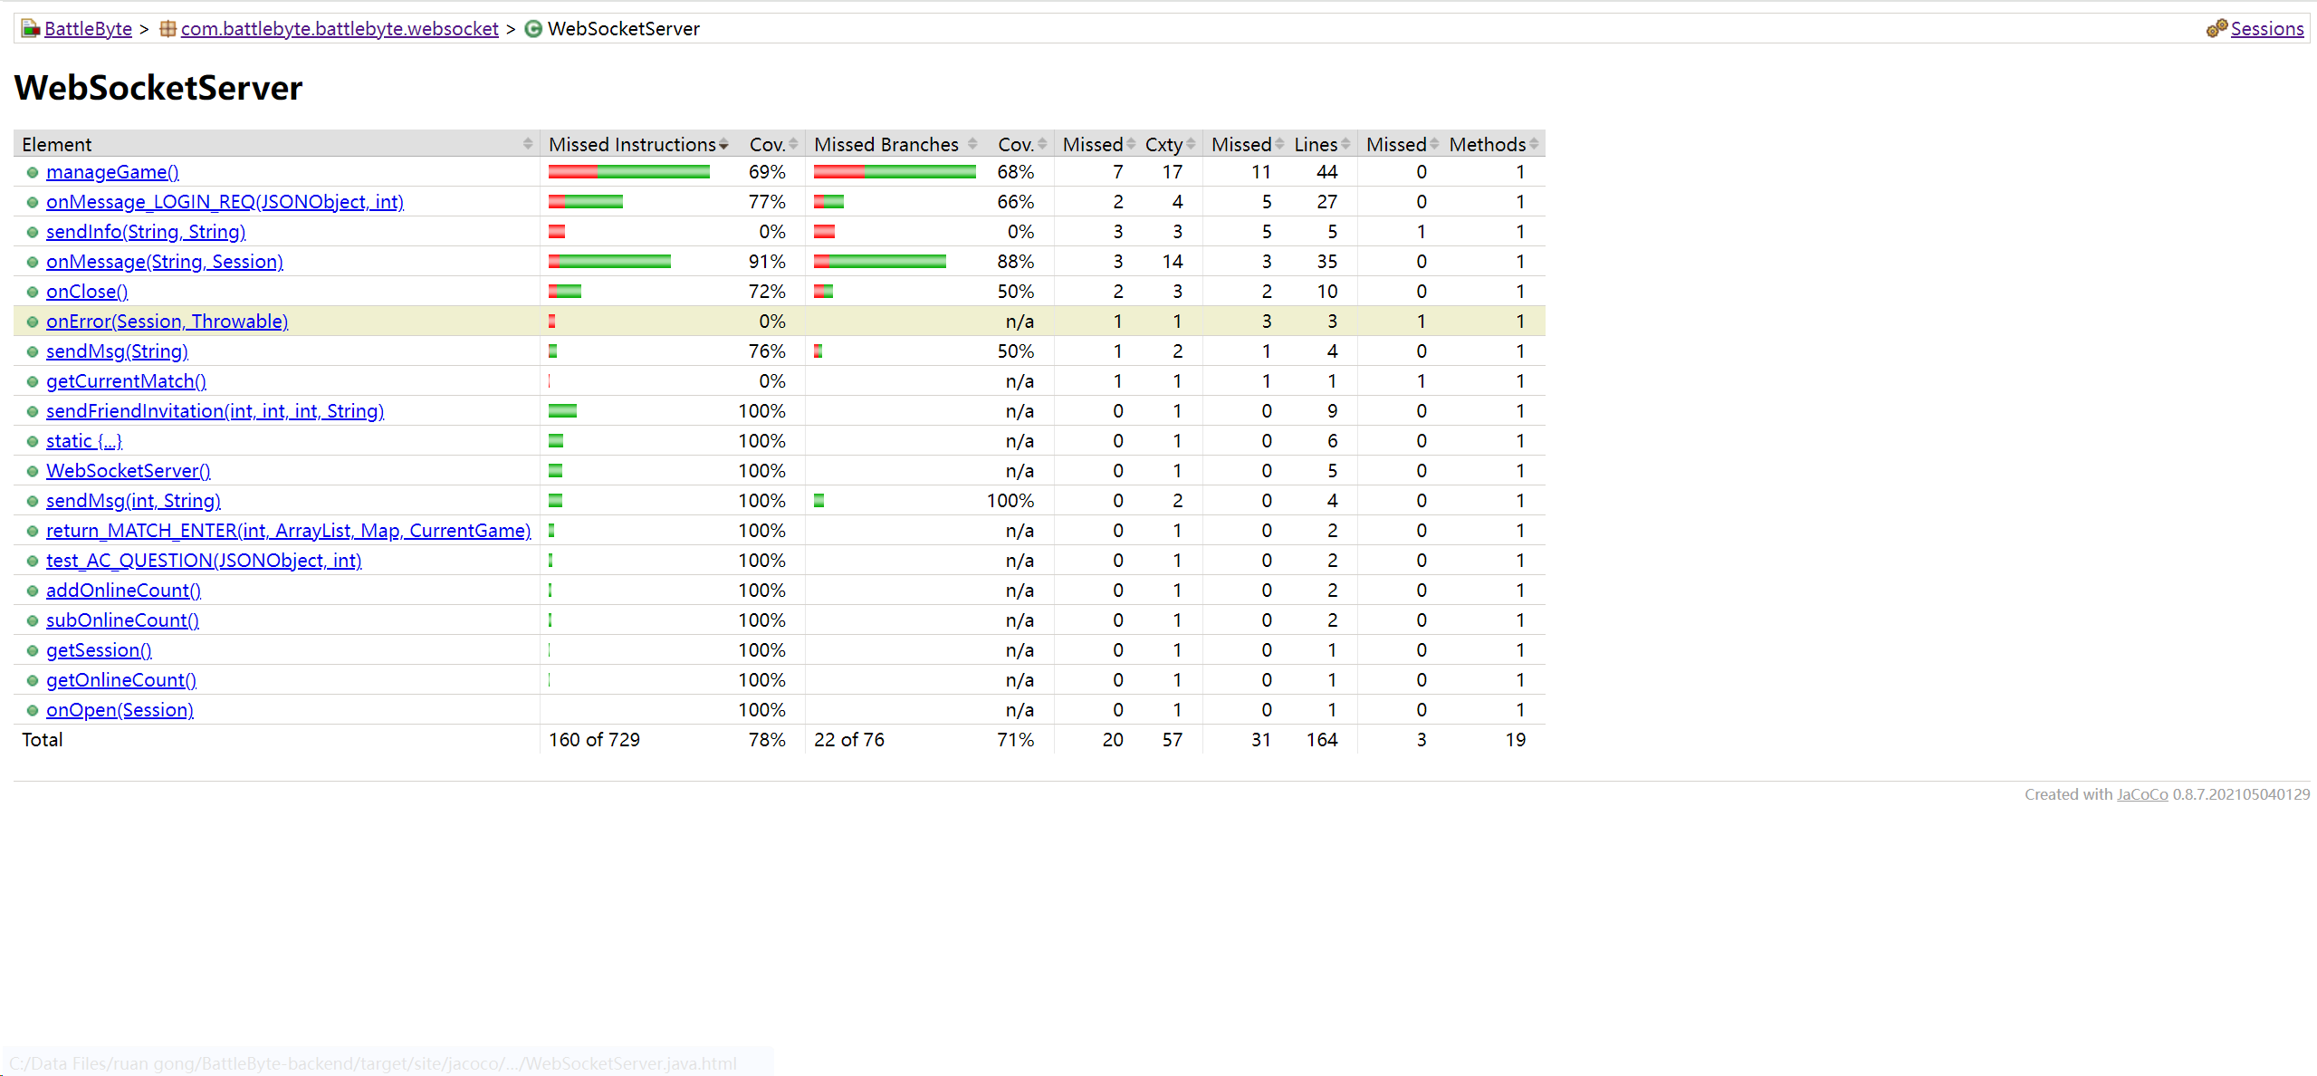Open the sendFriendInvitation(int, int, int, String) link
This screenshot has width=2317, height=1076.
coord(215,411)
